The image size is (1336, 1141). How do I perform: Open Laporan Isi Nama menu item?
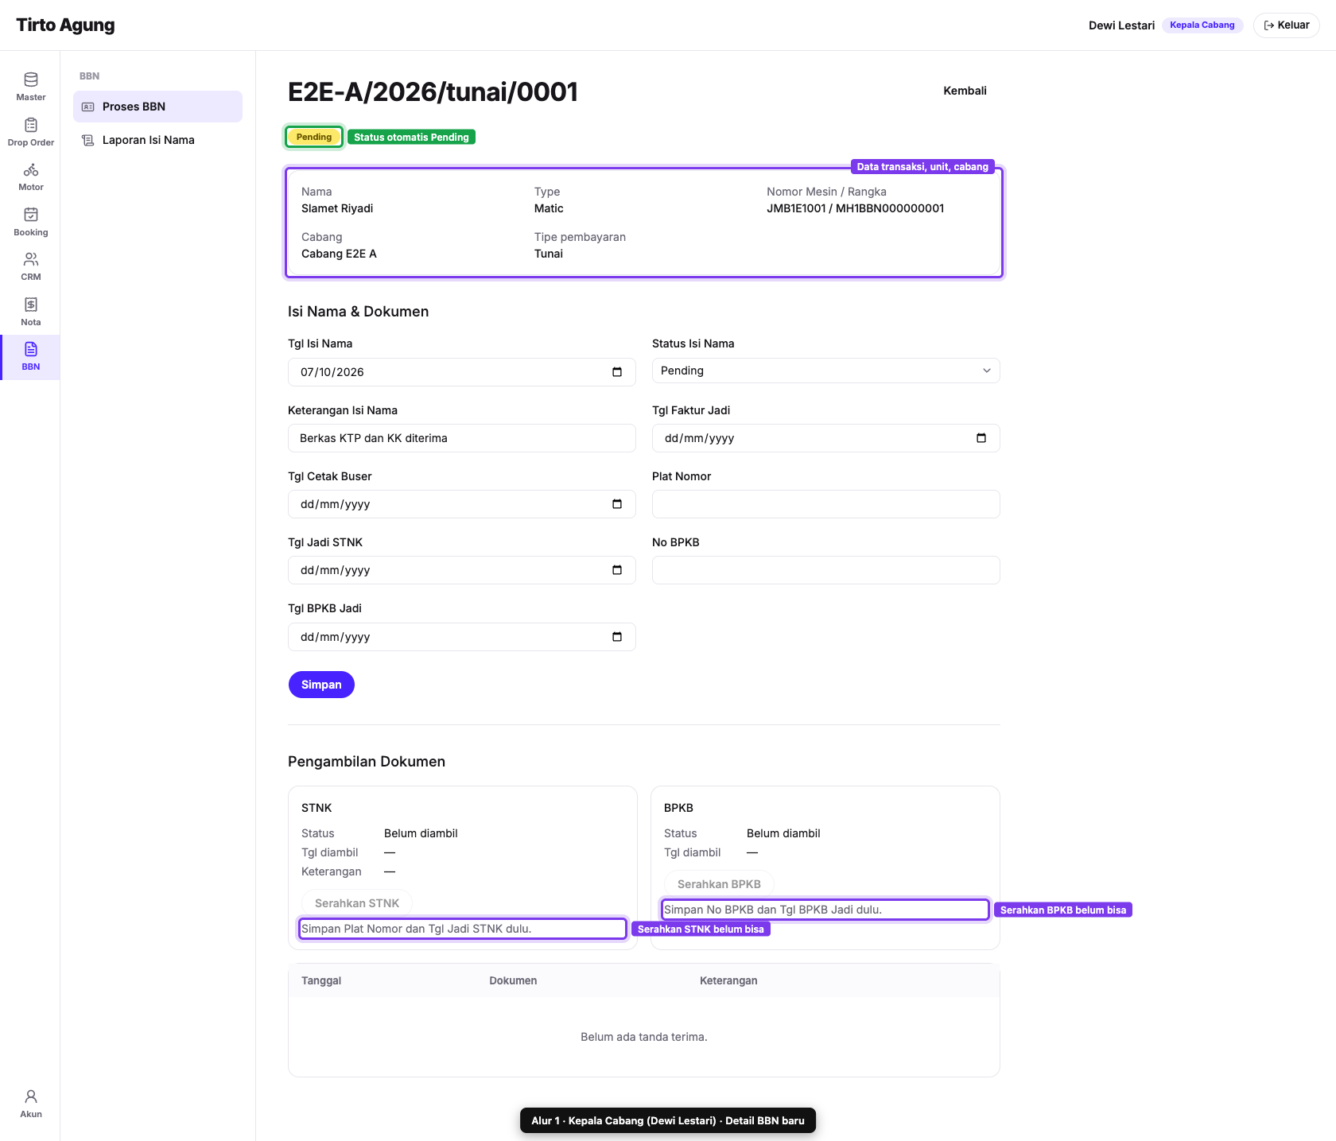point(157,140)
